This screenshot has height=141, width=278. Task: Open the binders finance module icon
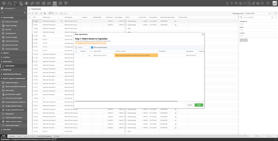(55, 3)
